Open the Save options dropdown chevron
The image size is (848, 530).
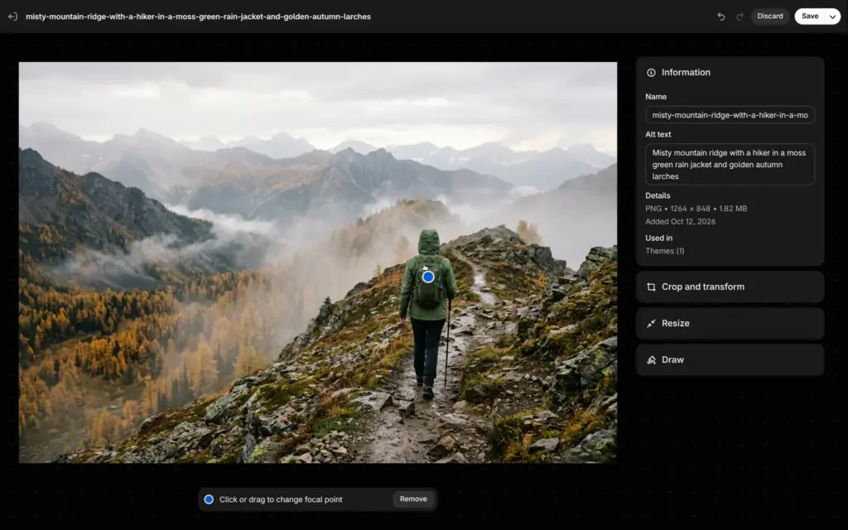pos(832,17)
